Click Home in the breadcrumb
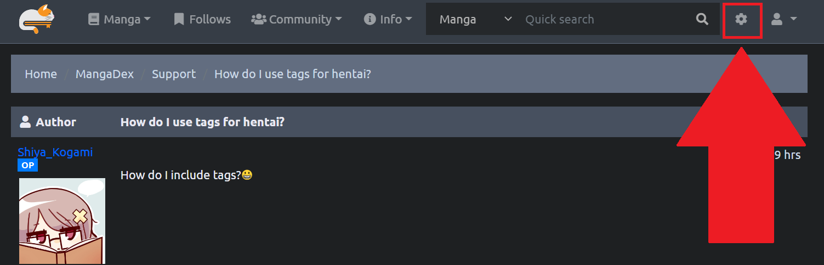This screenshot has width=824, height=265. (x=41, y=74)
